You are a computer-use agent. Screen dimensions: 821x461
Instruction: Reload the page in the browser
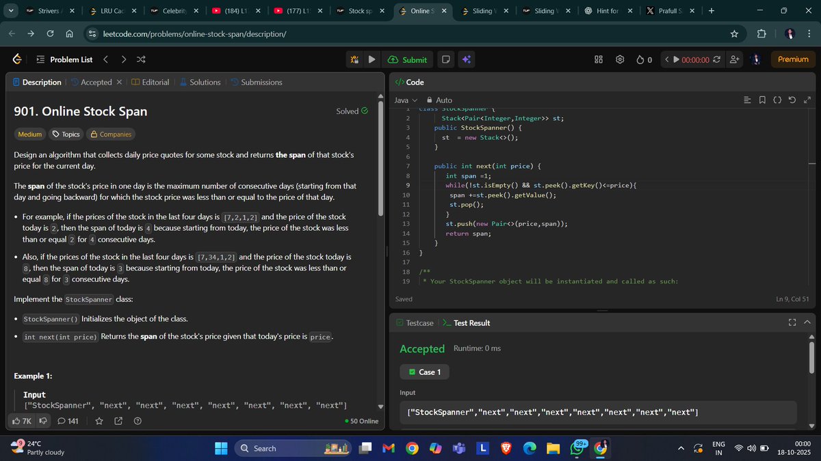click(x=51, y=33)
